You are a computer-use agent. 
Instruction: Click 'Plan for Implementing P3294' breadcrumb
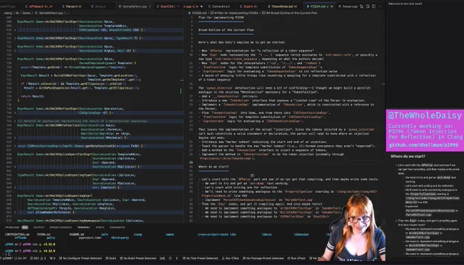click(235, 13)
